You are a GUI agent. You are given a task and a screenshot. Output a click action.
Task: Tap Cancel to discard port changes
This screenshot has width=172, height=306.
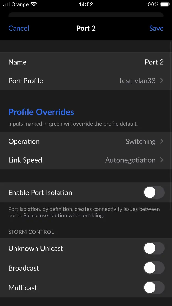pos(19,28)
